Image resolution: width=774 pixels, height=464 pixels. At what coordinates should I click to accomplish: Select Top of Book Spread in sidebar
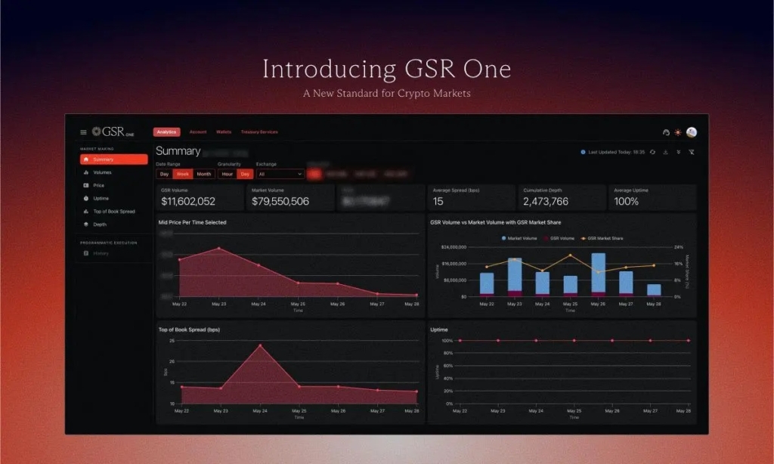pos(113,212)
